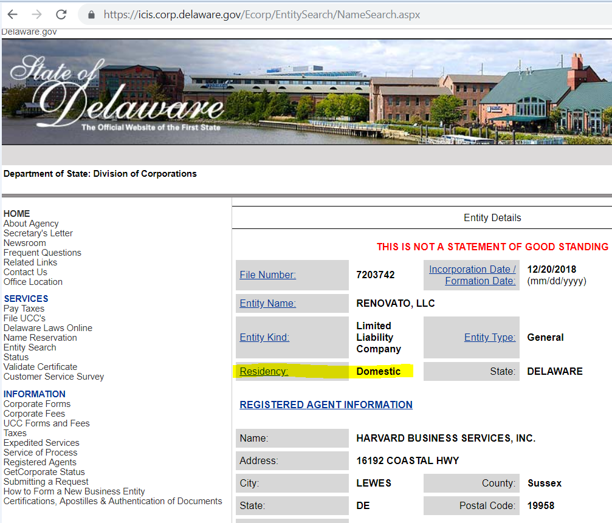Open Corporate Forms link
This screenshot has width=612, height=523.
(x=37, y=404)
